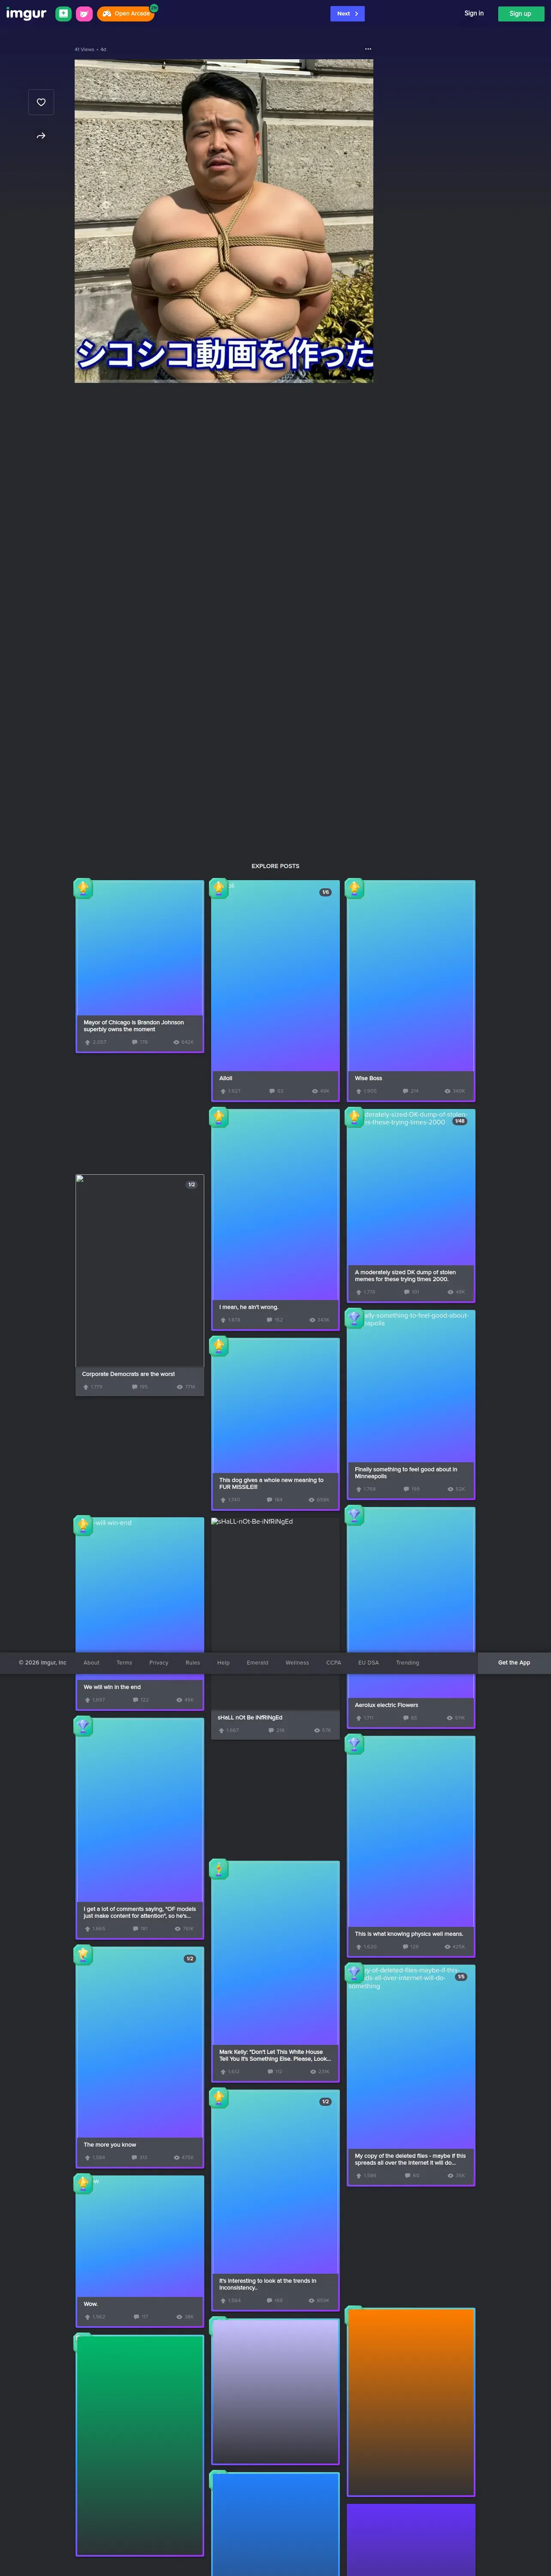The height and width of the screenshot is (2576, 551).
Task: Open the trends in inconsistency post
Action: coord(275,2200)
